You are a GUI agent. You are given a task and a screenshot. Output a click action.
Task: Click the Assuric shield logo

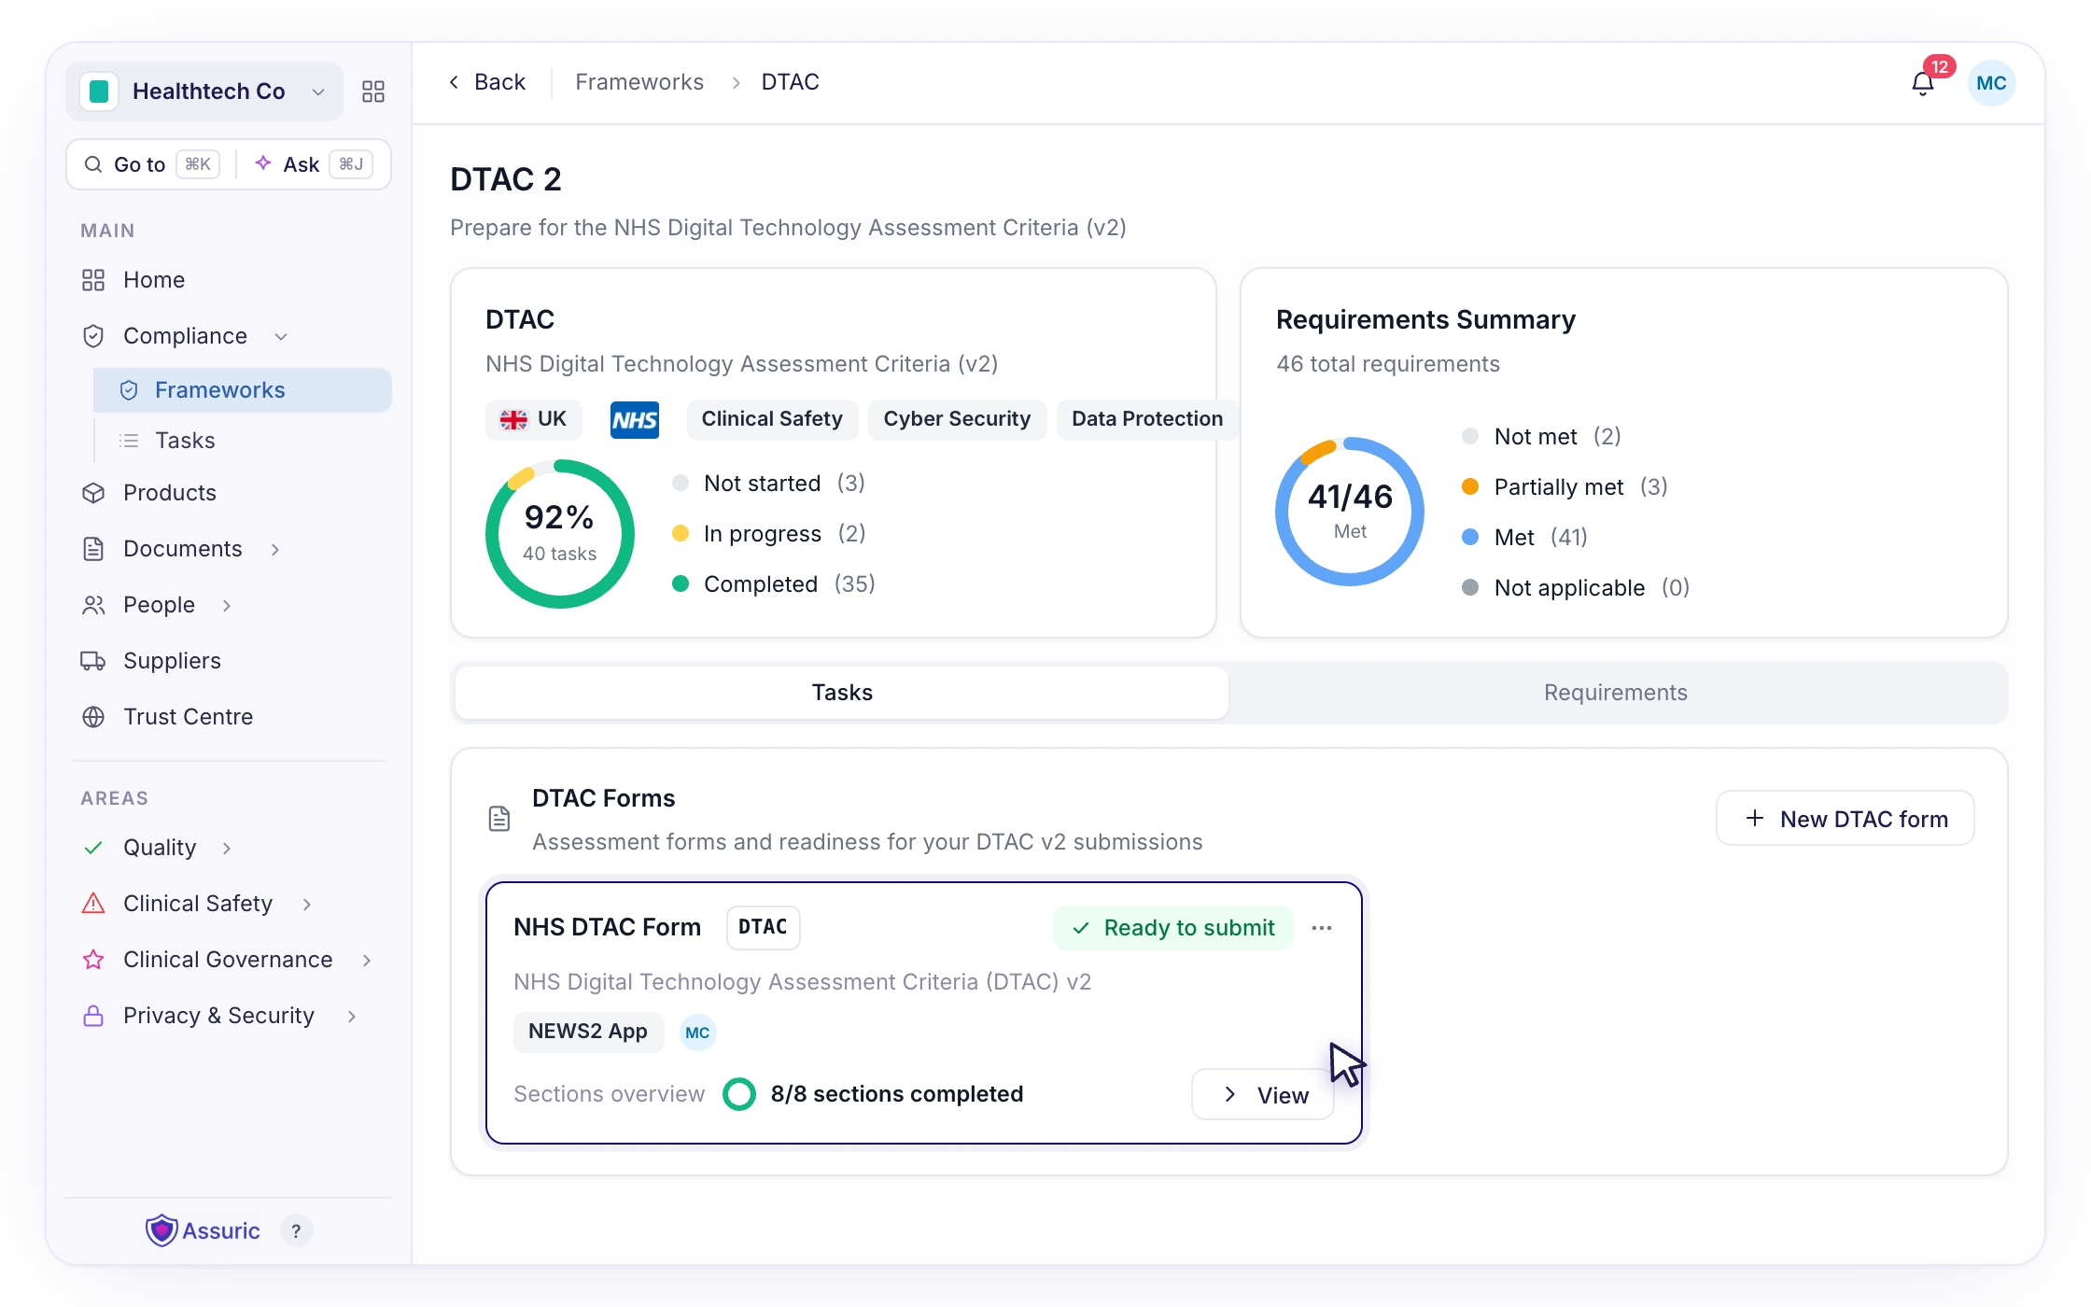(161, 1230)
